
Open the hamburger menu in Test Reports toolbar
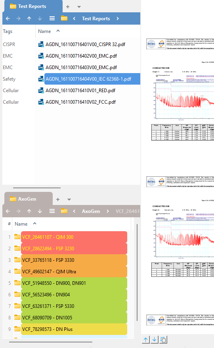coord(52,18)
